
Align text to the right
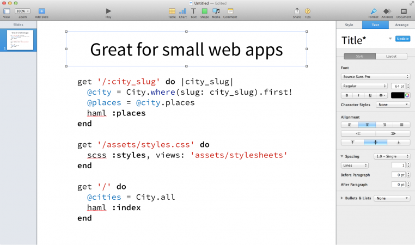[x=384, y=125]
